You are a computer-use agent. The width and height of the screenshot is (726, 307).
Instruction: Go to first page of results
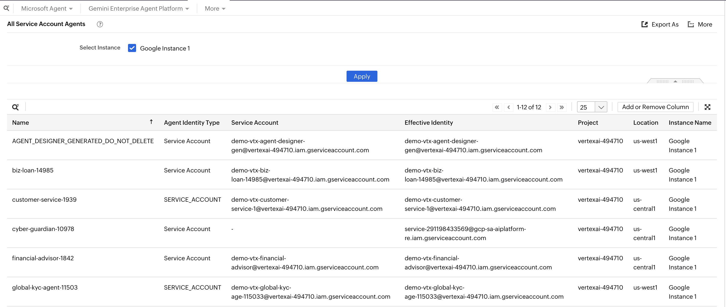pyautogui.click(x=497, y=107)
